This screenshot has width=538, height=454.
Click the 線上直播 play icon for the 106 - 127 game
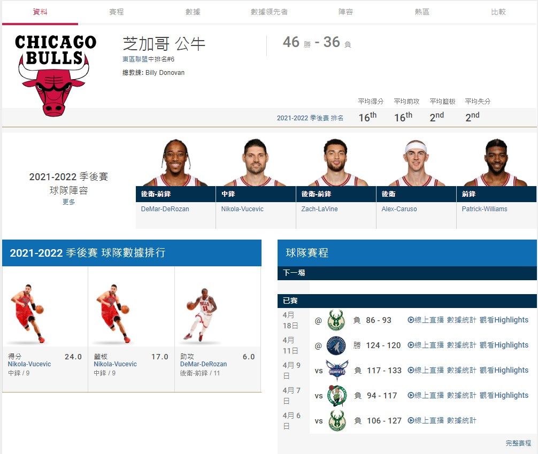click(411, 420)
